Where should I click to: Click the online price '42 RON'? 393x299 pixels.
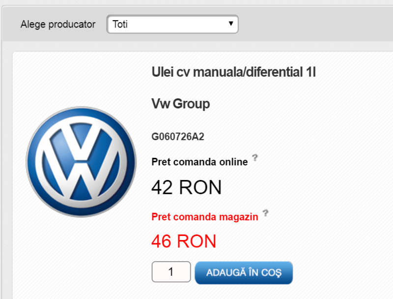(187, 187)
